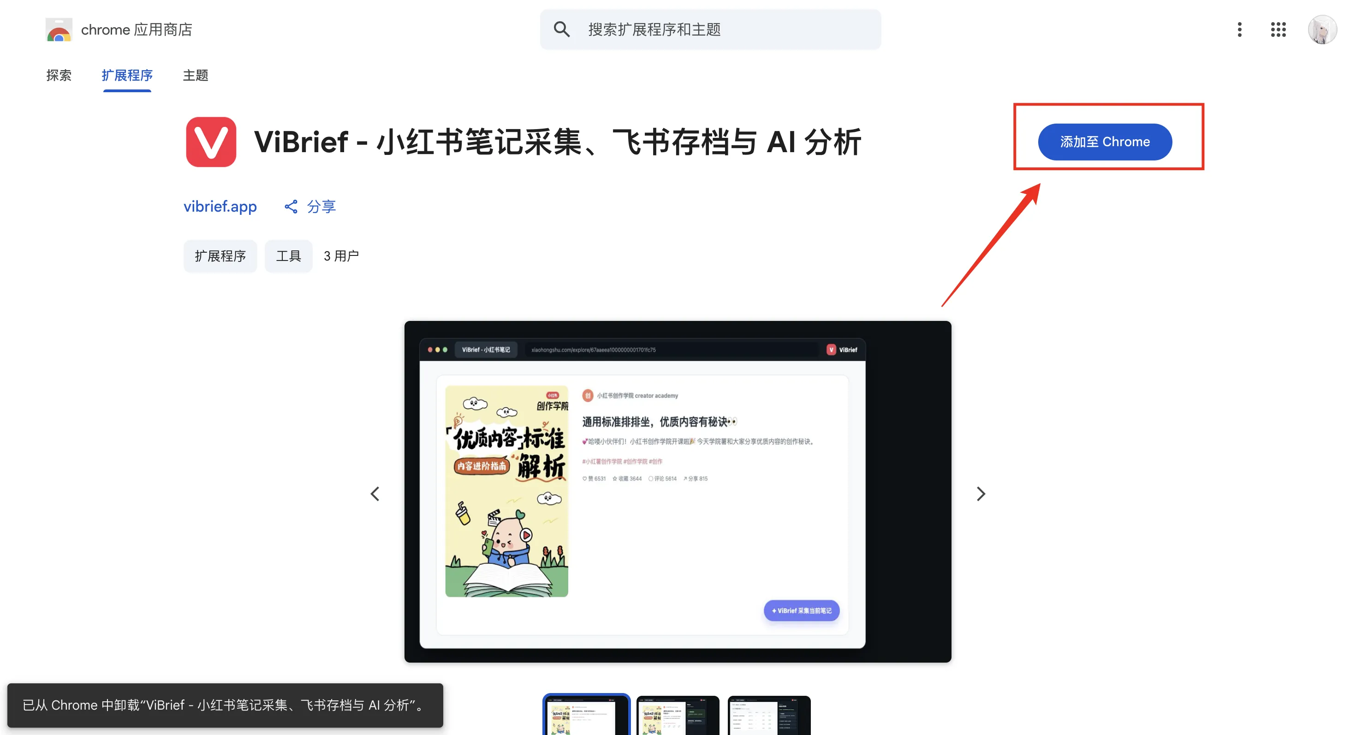The height and width of the screenshot is (735, 1356).
Task: Click the 分享 share link text
Action: coord(321,207)
